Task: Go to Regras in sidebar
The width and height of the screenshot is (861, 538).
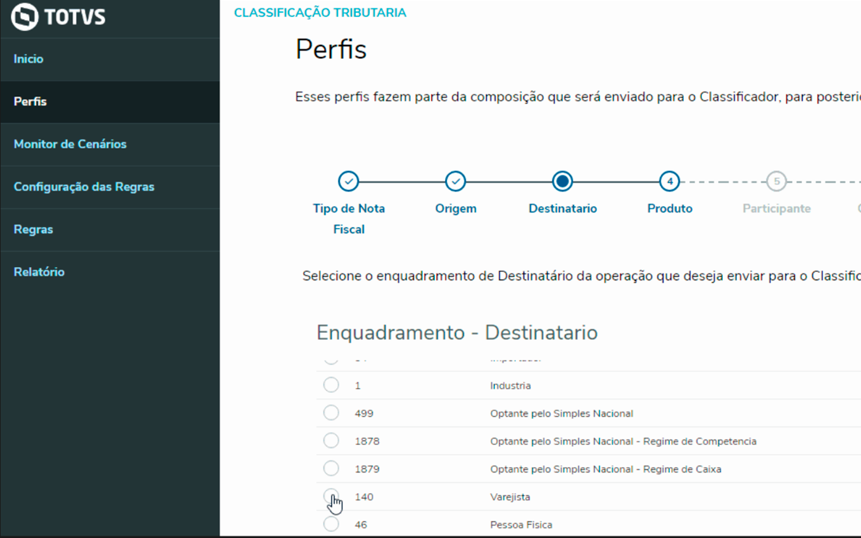Action: coord(34,229)
